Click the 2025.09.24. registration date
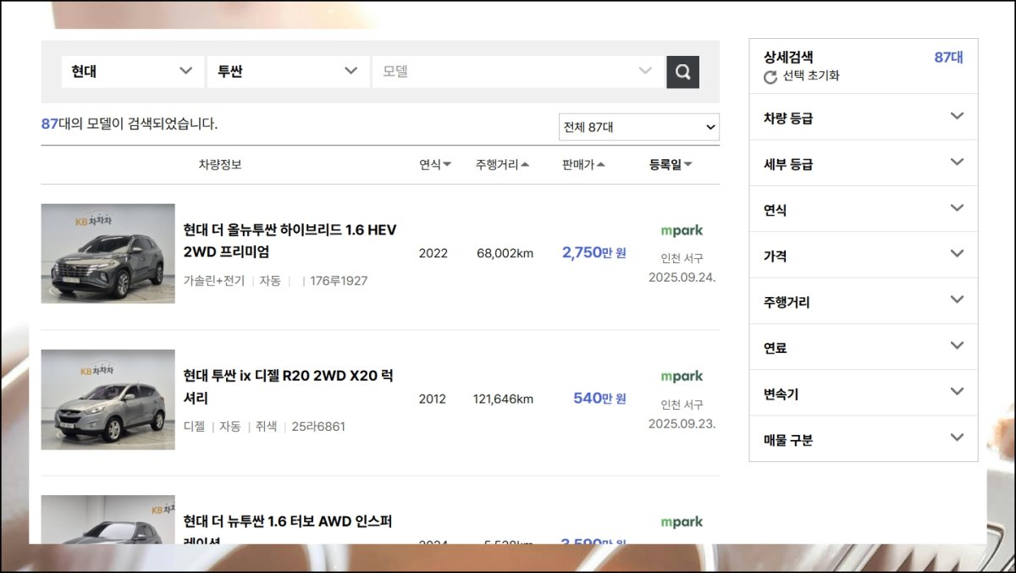 [x=682, y=277]
